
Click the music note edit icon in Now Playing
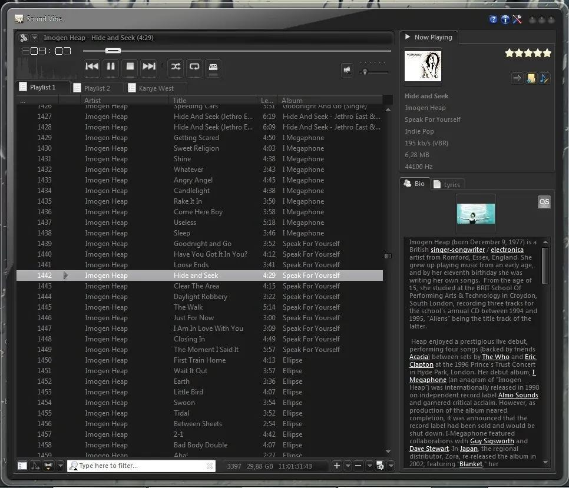543,78
